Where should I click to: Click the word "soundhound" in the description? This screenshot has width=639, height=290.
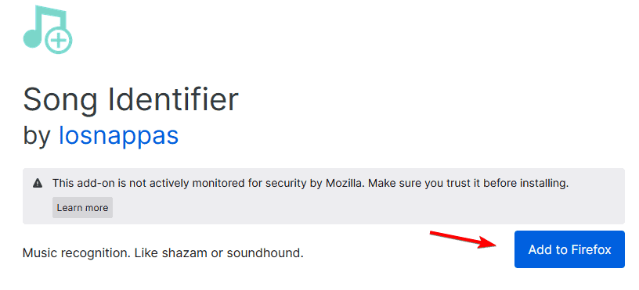pyautogui.click(x=265, y=253)
